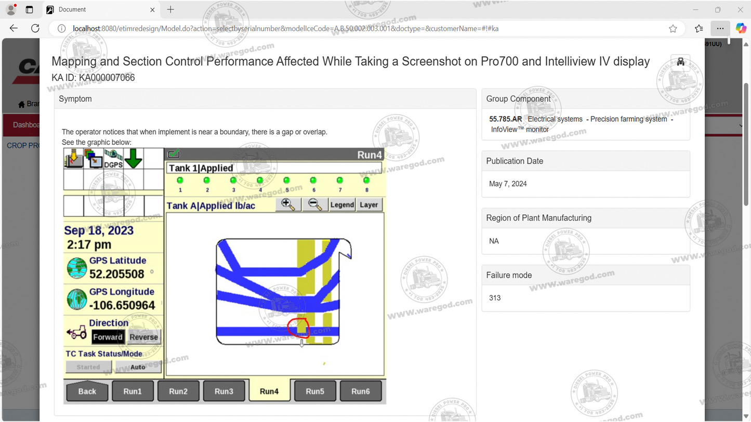Open the browser profile avatar
The height and width of the screenshot is (422, 751).
[x=11, y=9]
